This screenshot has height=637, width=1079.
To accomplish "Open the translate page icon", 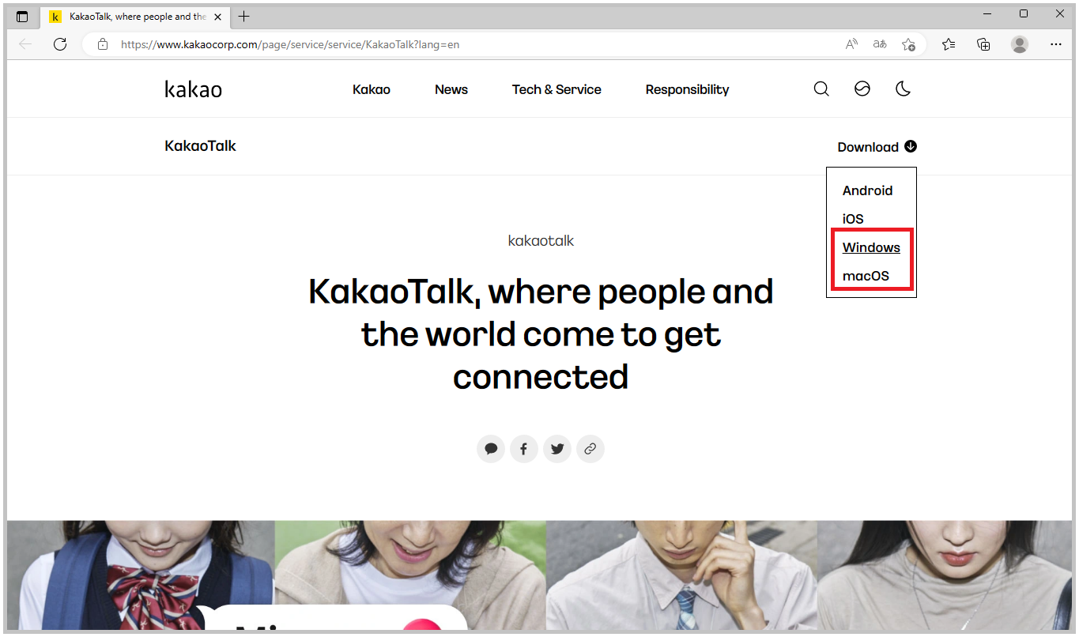I will [x=880, y=44].
